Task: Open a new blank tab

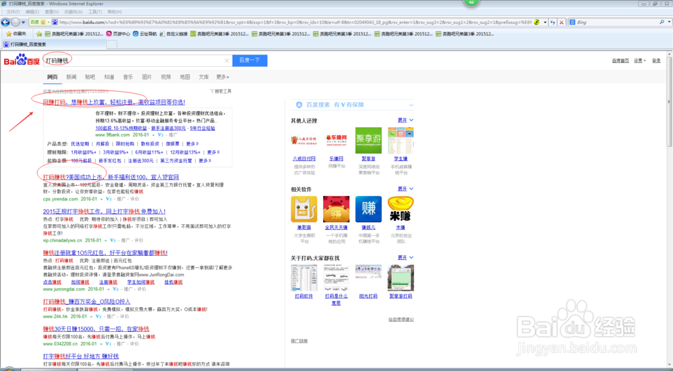Action: 112,44
